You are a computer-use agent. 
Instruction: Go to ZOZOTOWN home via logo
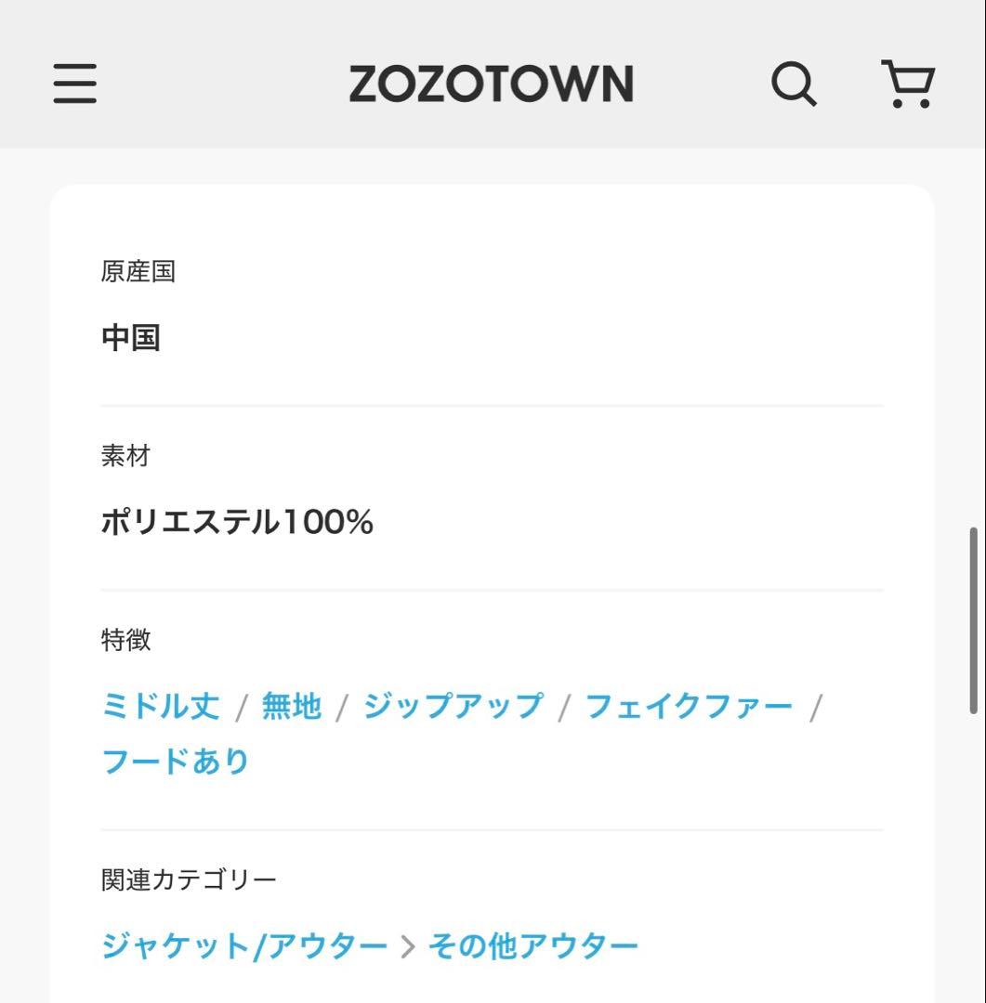(x=491, y=85)
